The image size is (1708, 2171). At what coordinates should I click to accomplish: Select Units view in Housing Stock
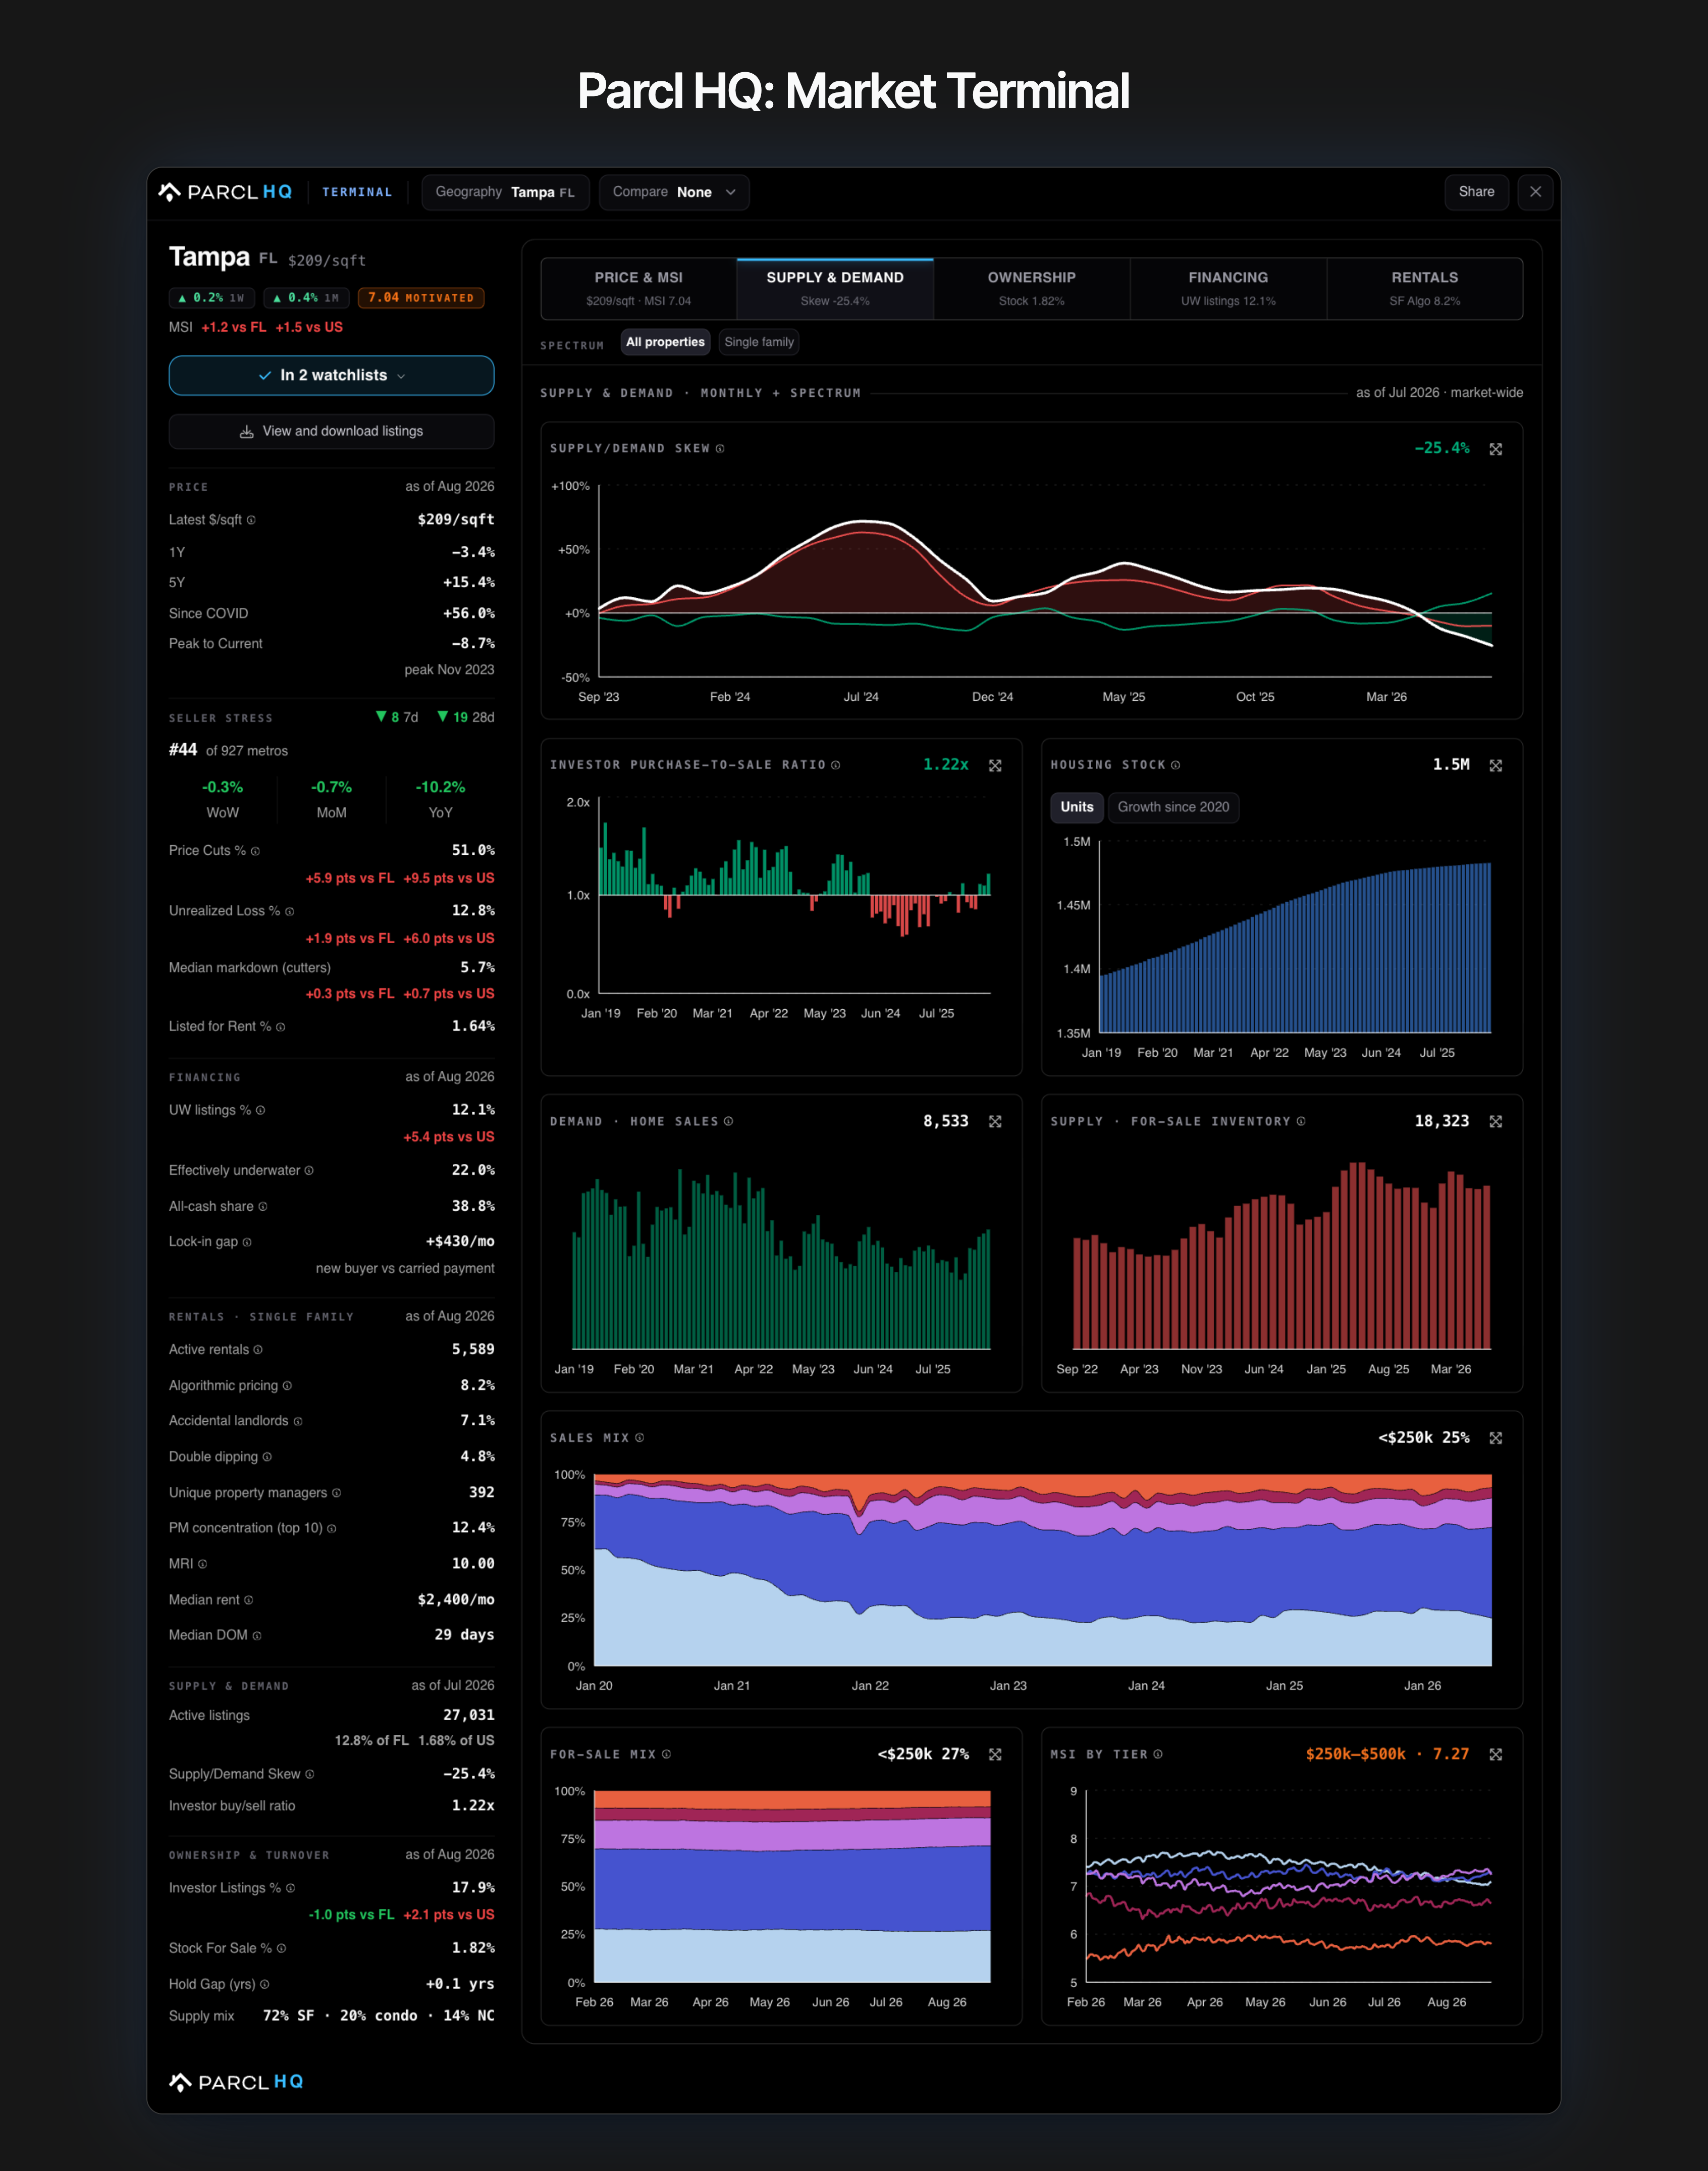pos(1077,807)
